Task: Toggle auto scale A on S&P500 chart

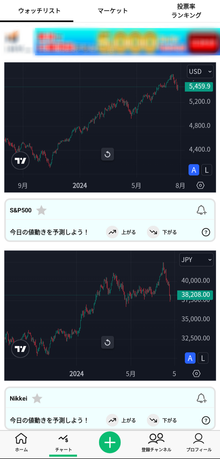Action: [194, 170]
